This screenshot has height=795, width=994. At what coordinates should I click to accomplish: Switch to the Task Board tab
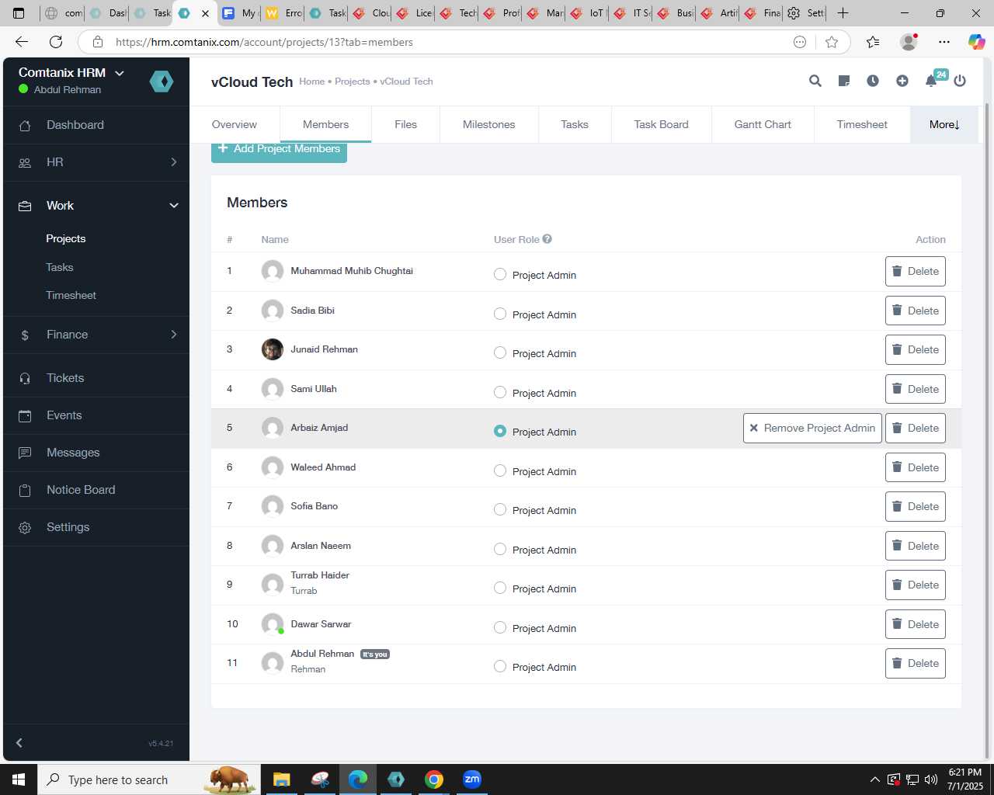click(x=661, y=124)
